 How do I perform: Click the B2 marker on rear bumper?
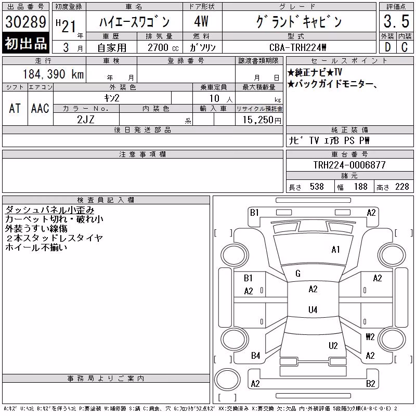[370, 384]
